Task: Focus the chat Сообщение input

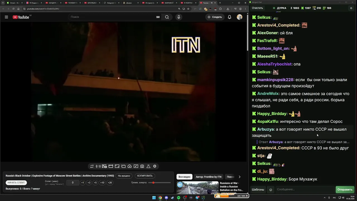Action: pyautogui.click(x=305, y=190)
